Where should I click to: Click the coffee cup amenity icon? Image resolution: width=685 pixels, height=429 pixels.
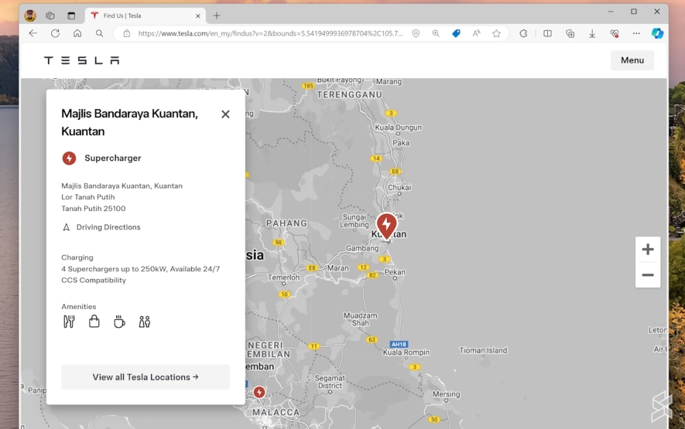(x=119, y=322)
